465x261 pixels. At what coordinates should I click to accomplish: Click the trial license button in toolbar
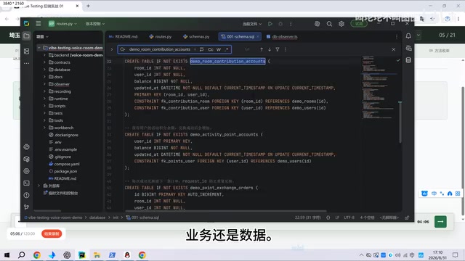pos(359,24)
